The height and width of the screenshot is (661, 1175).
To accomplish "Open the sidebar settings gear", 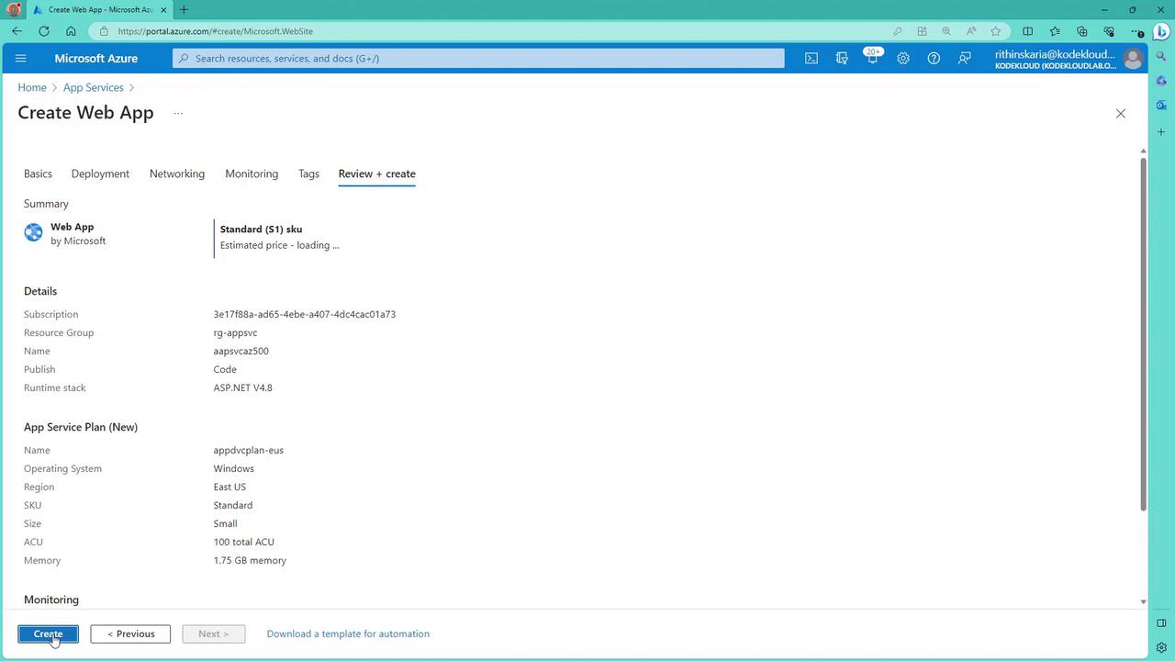I will pos(1161,647).
